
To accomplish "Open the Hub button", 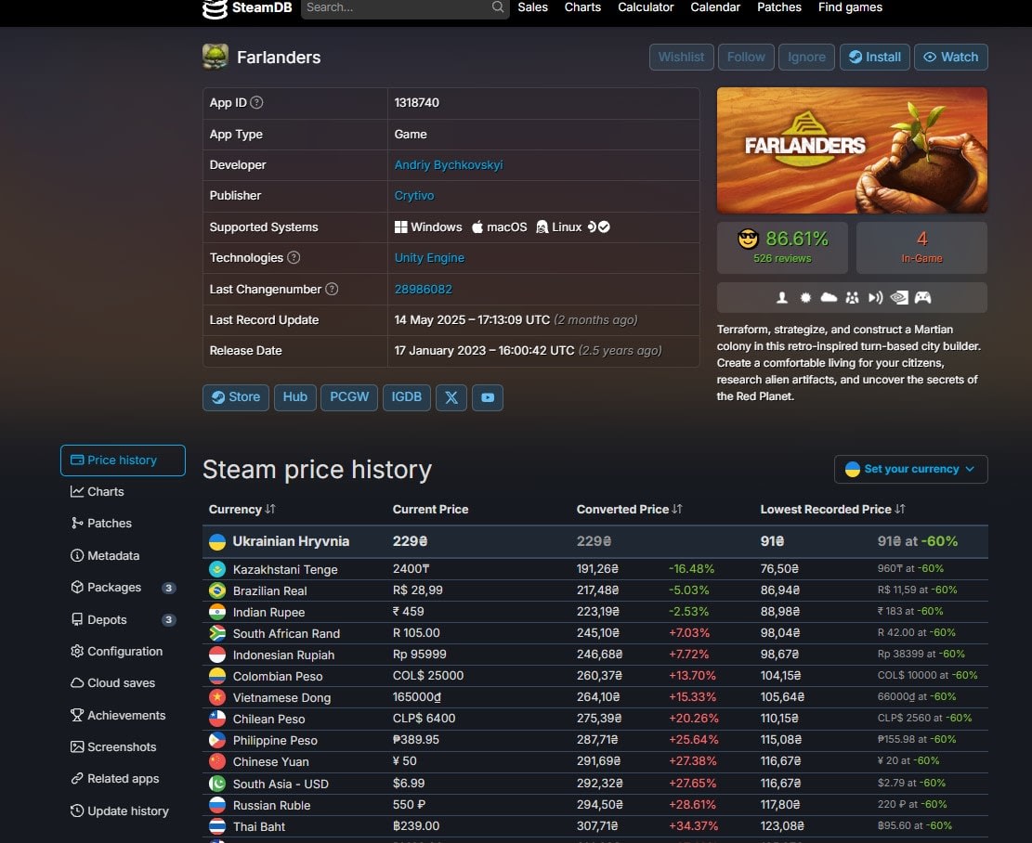I will (294, 397).
